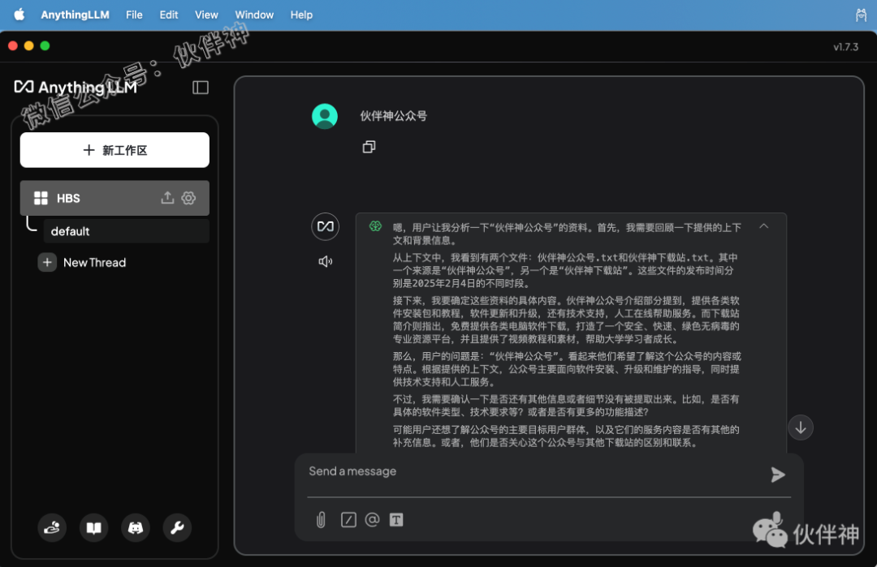Open the Help menu
Screen dimensions: 877x567
tap(301, 15)
